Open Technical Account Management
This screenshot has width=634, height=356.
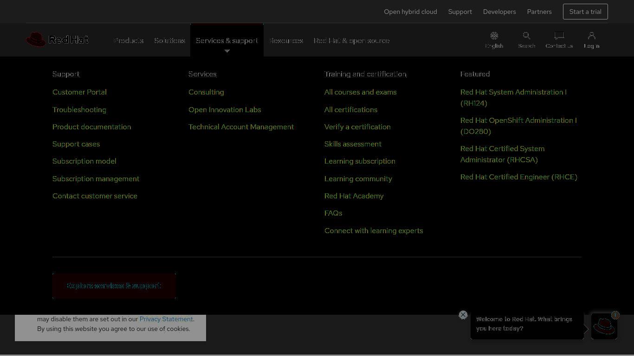pos(241,127)
